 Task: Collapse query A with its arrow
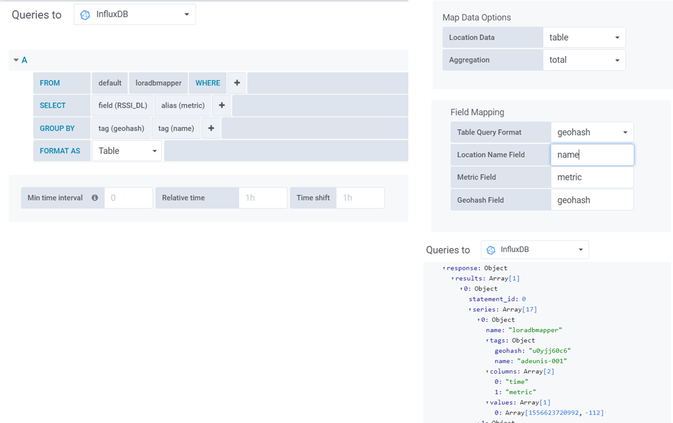click(17, 60)
